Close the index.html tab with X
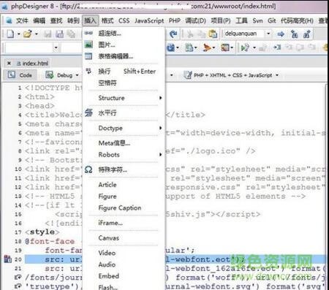 tap(9, 64)
